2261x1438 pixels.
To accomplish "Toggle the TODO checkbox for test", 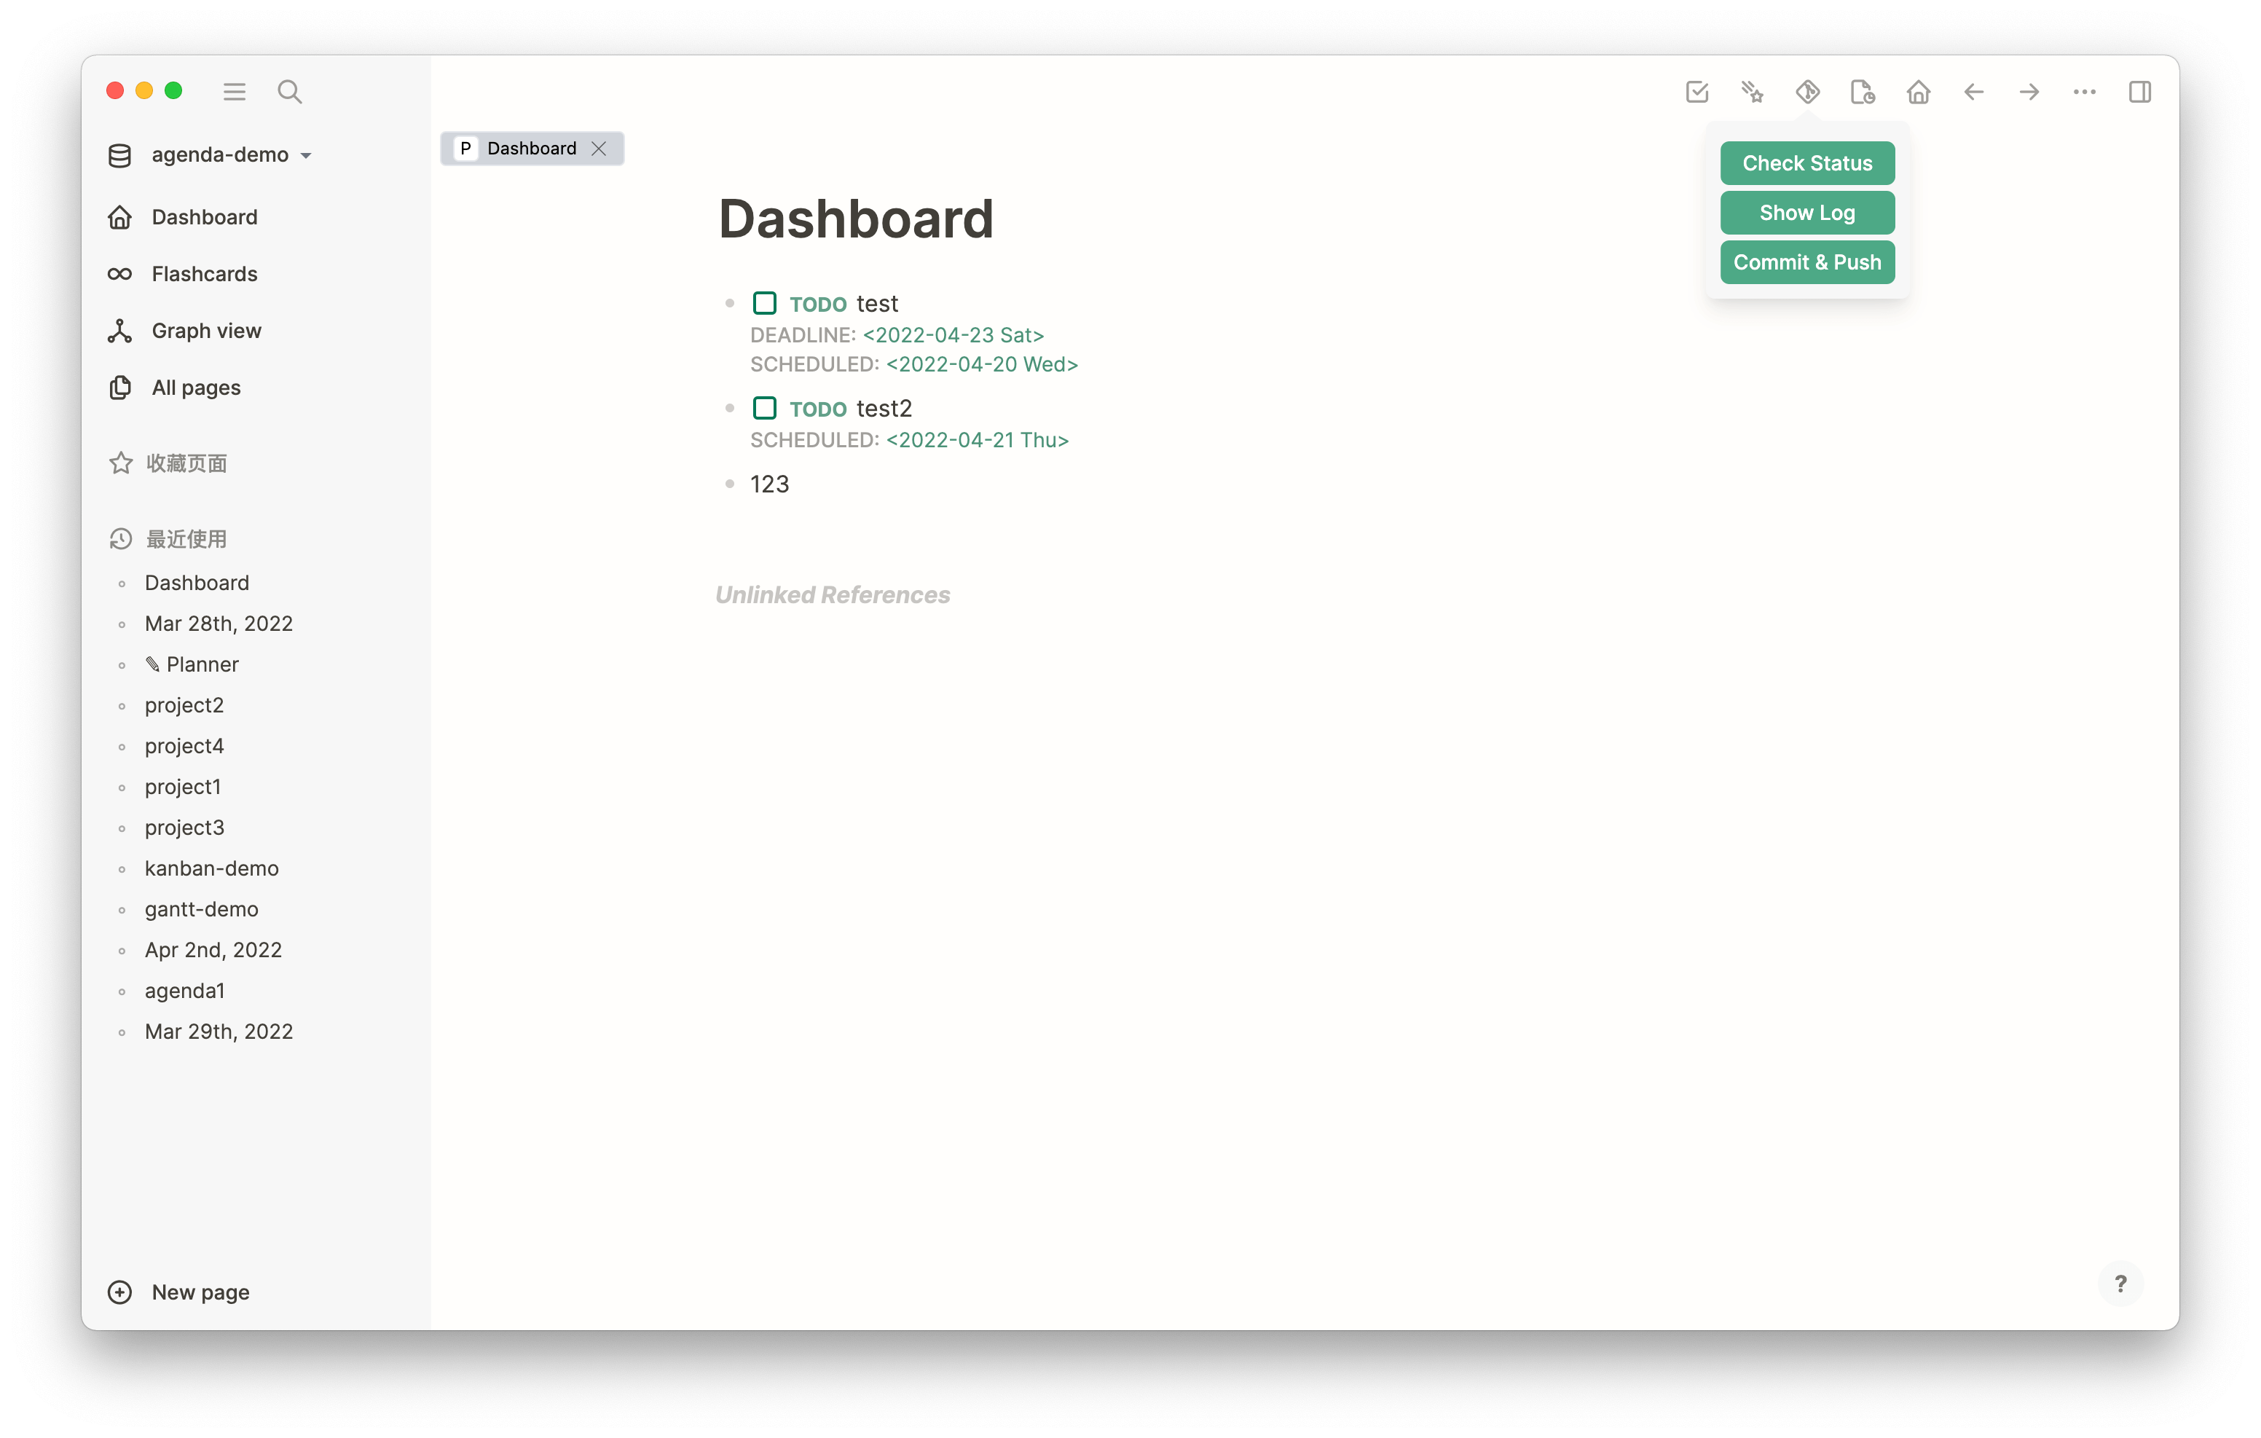I will click(x=763, y=302).
